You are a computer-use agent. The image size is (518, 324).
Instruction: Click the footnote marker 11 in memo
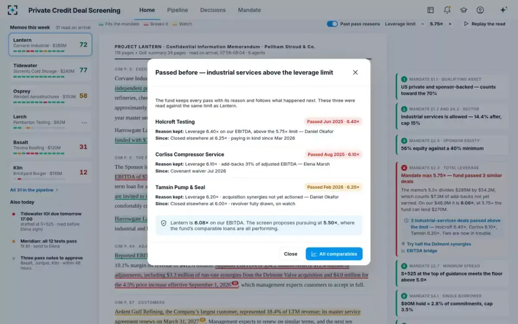202,320
